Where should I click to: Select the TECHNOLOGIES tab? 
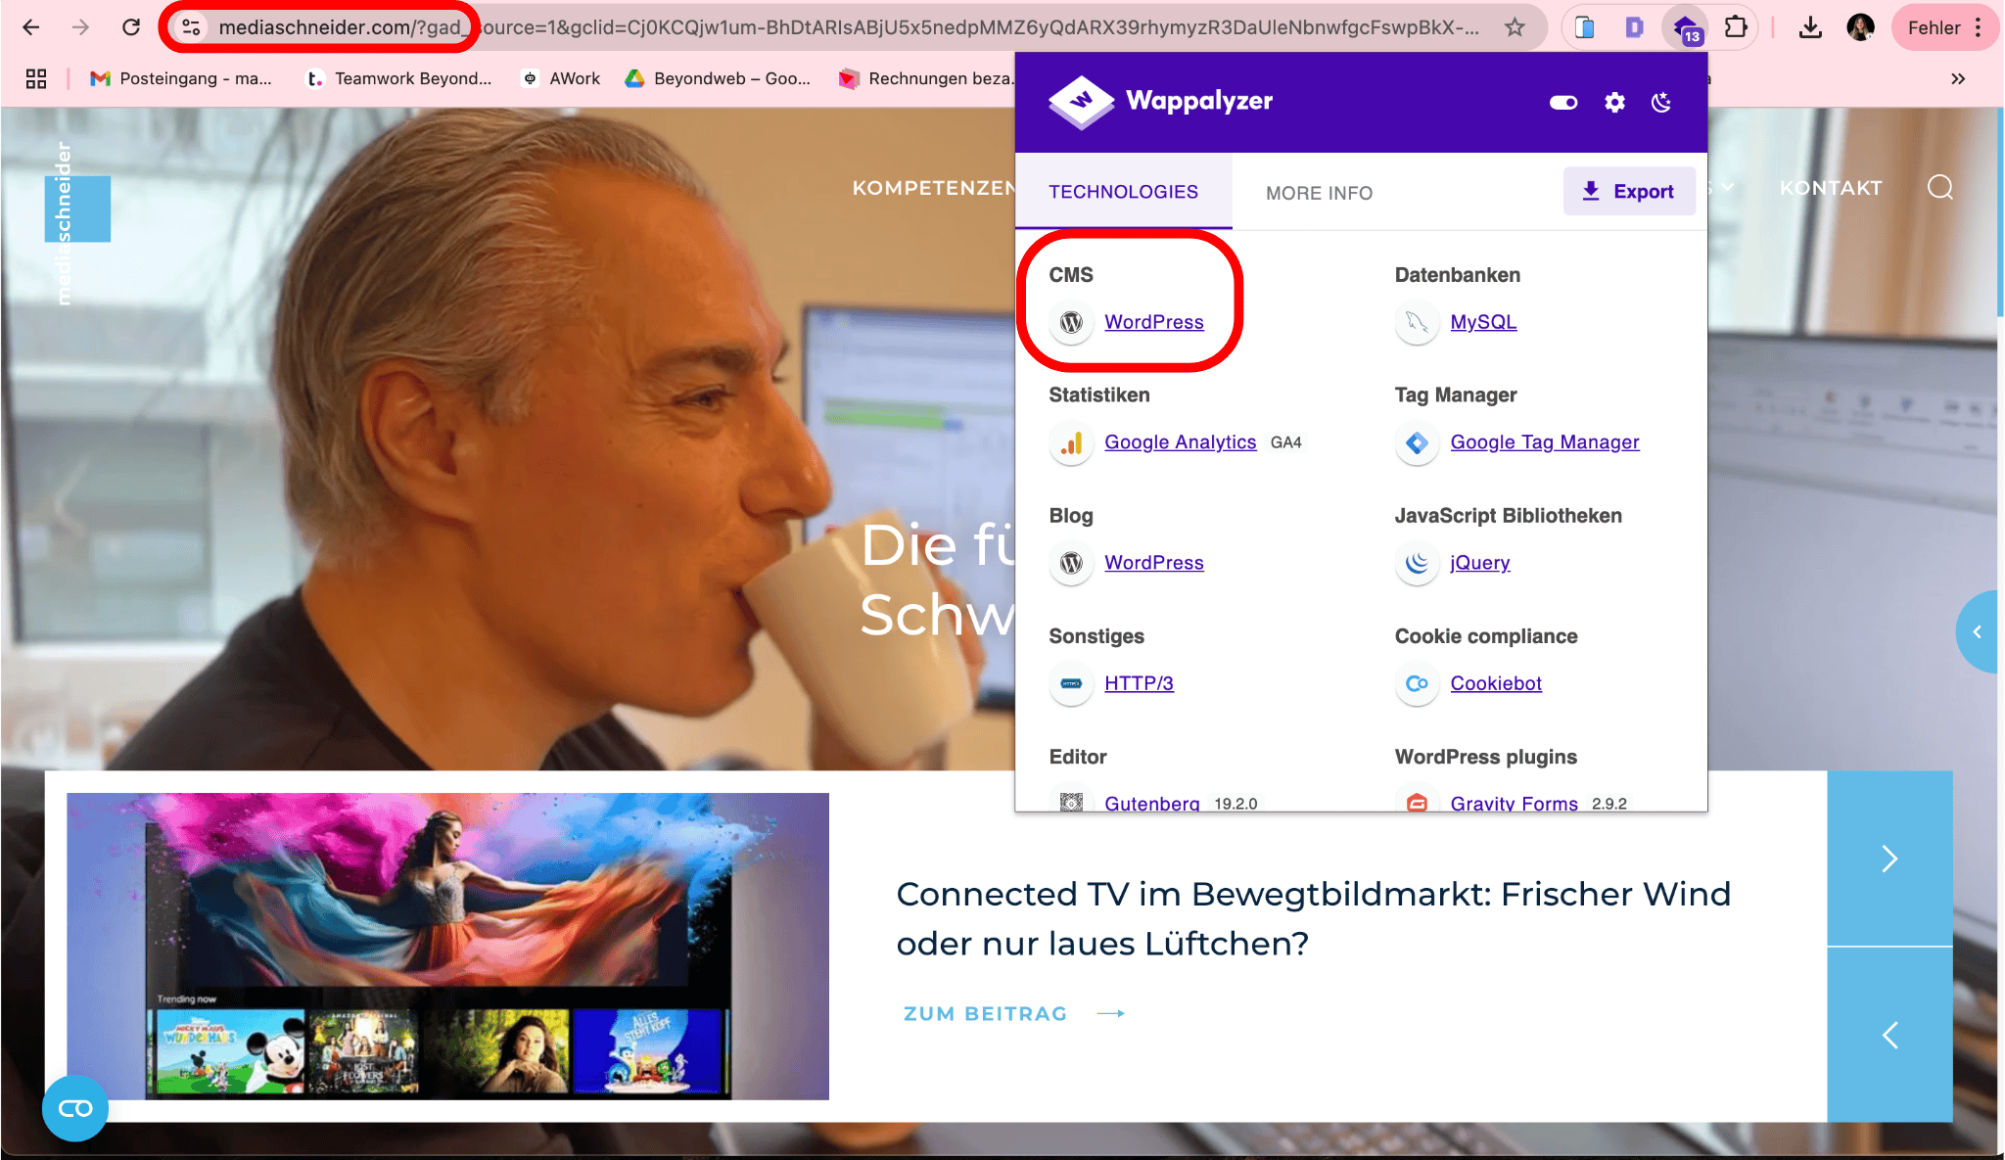click(1123, 192)
